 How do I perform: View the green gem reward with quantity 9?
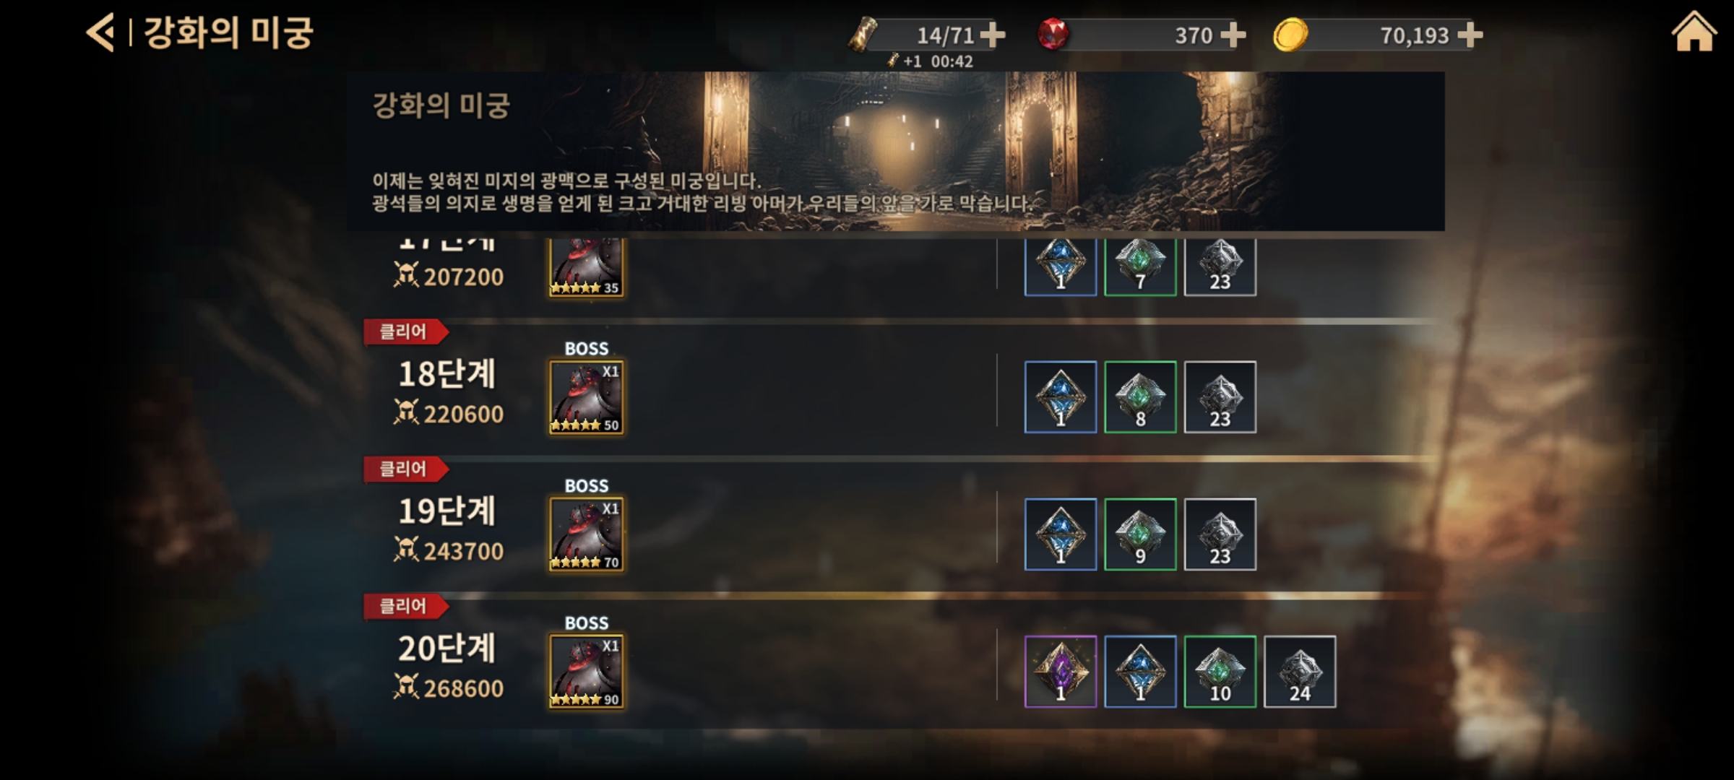[1141, 534]
